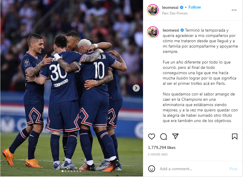
Task: Click the verified badge in header
Action: (182, 7)
